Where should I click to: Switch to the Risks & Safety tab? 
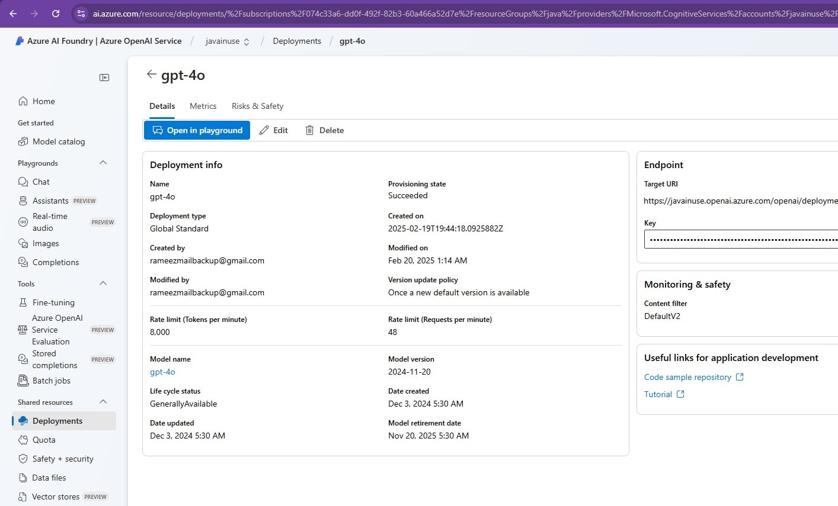tap(257, 106)
